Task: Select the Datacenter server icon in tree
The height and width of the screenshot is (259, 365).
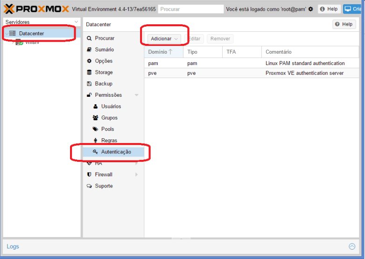Action: coord(13,33)
